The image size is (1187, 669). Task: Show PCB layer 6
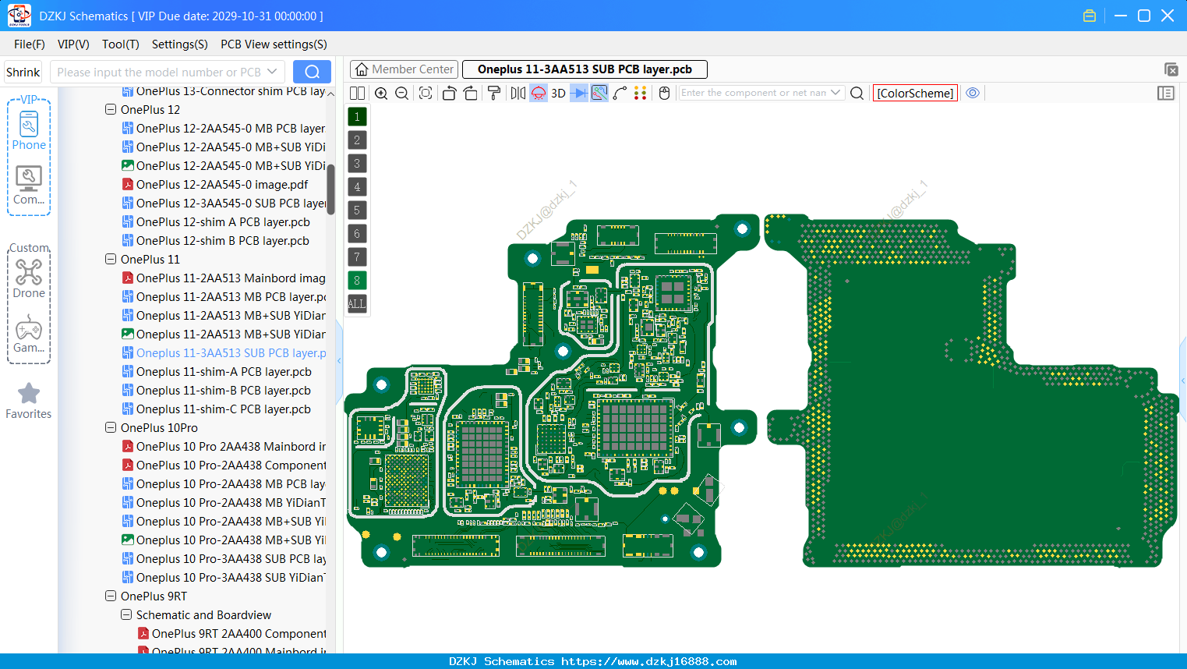click(x=357, y=233)
